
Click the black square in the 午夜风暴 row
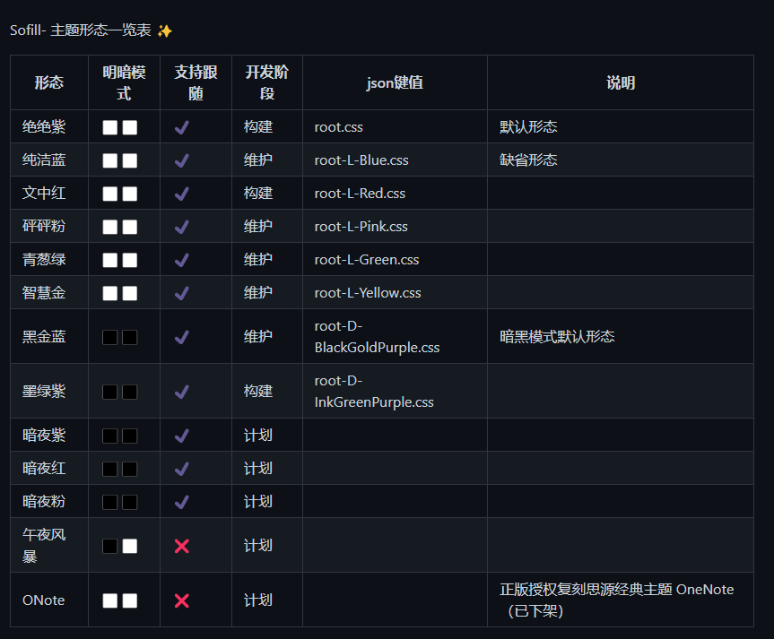click(109, 546)
